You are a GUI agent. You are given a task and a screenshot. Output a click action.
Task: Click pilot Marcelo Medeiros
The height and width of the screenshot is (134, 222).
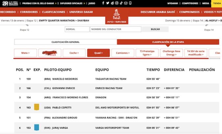(x=65, y=79)
